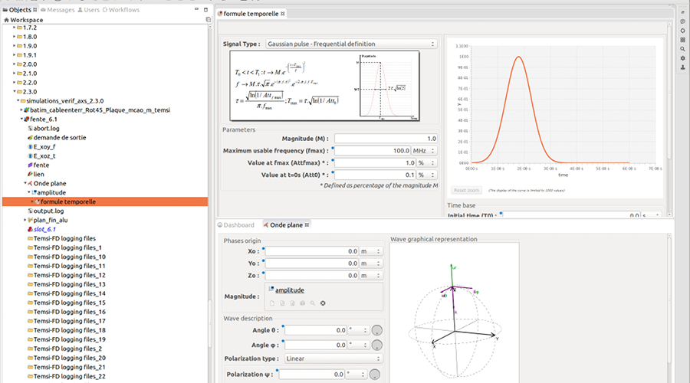Open the Messages tab
The width and height of the screenshot is (690, 383).
pos(57,10)
